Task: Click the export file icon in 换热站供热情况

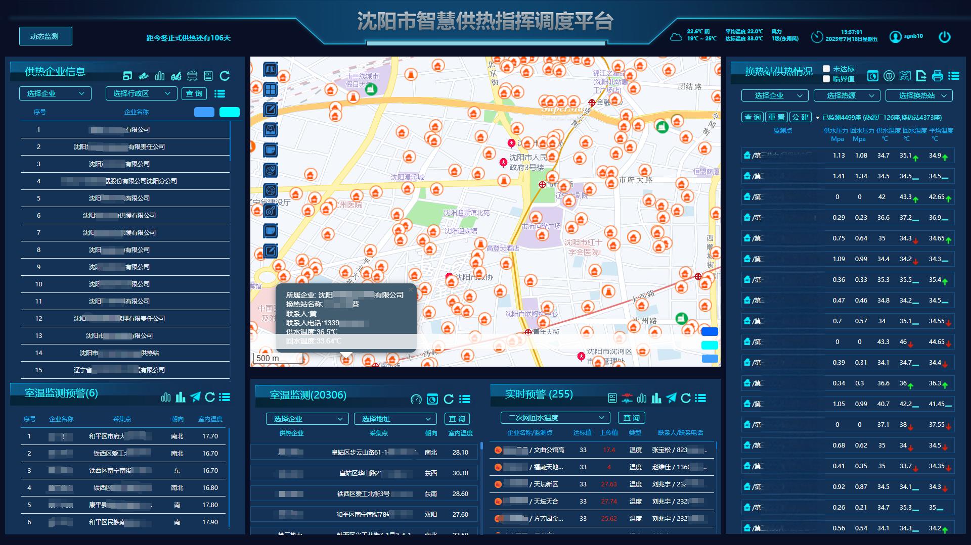Action: click(x=921, y=76)
